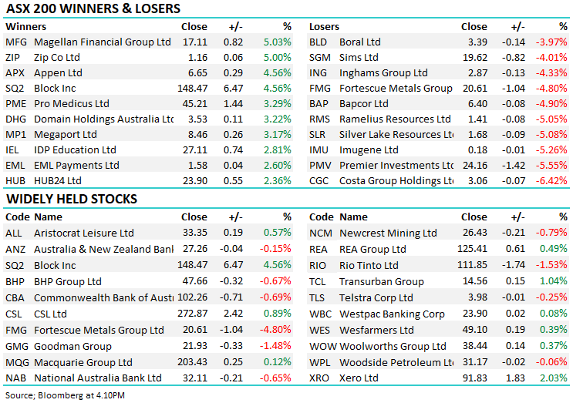
Task: Click the CSL close price 272.87
Action: coord(192,314)
